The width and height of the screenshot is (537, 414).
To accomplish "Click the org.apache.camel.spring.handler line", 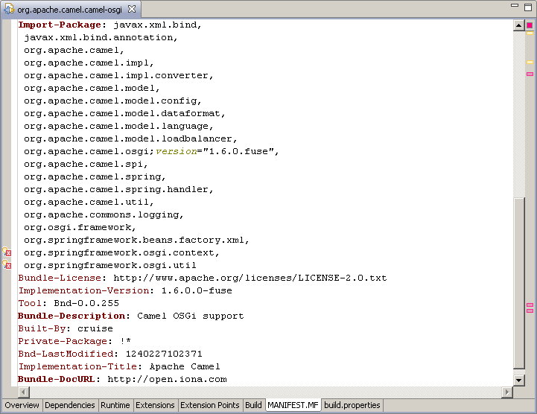I will (118, 189).
